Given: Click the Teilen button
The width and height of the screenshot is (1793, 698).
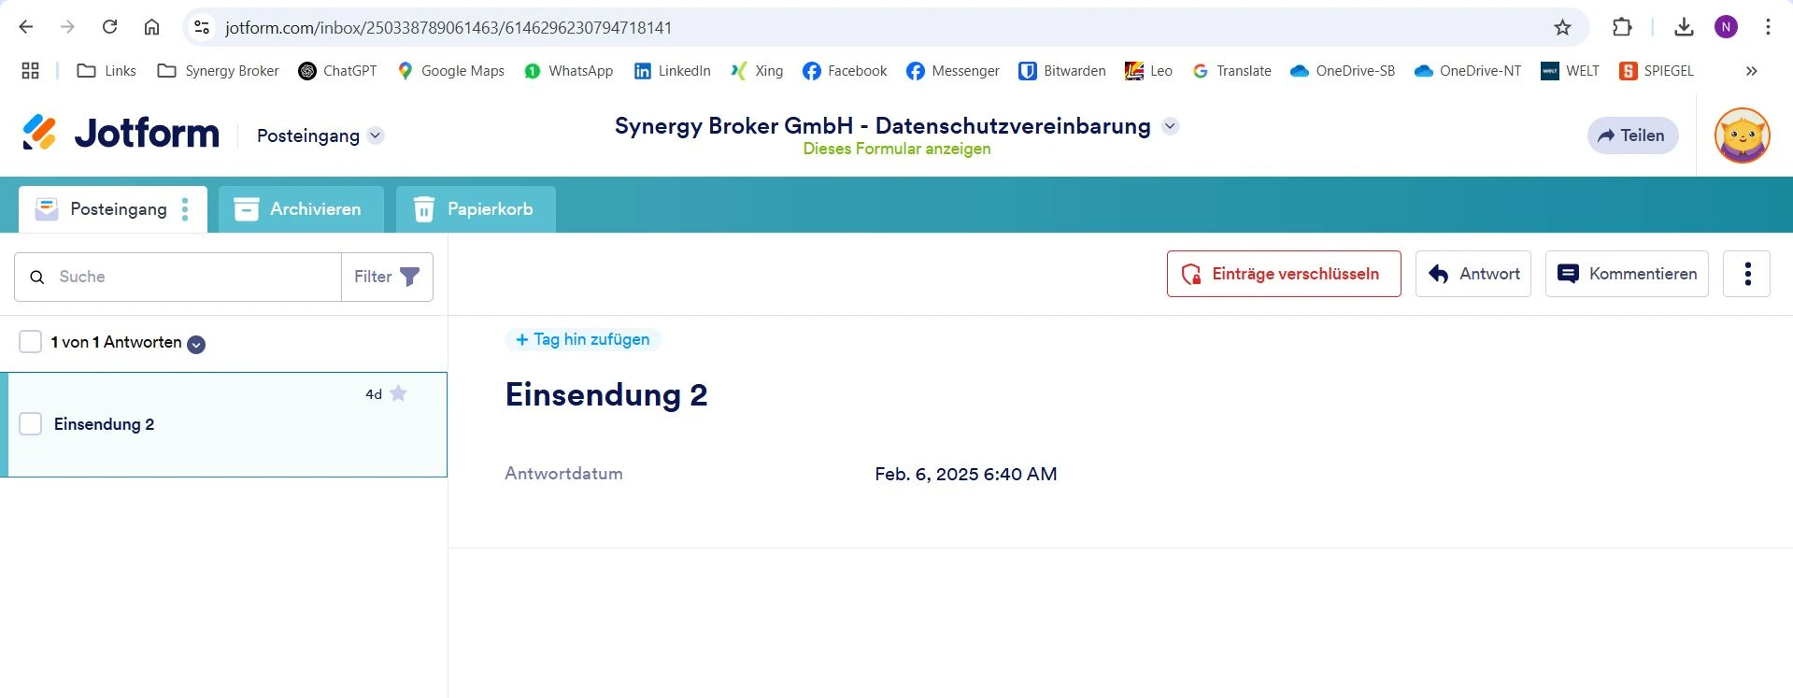Looking at the screenshot, I should pos(1632,135).
